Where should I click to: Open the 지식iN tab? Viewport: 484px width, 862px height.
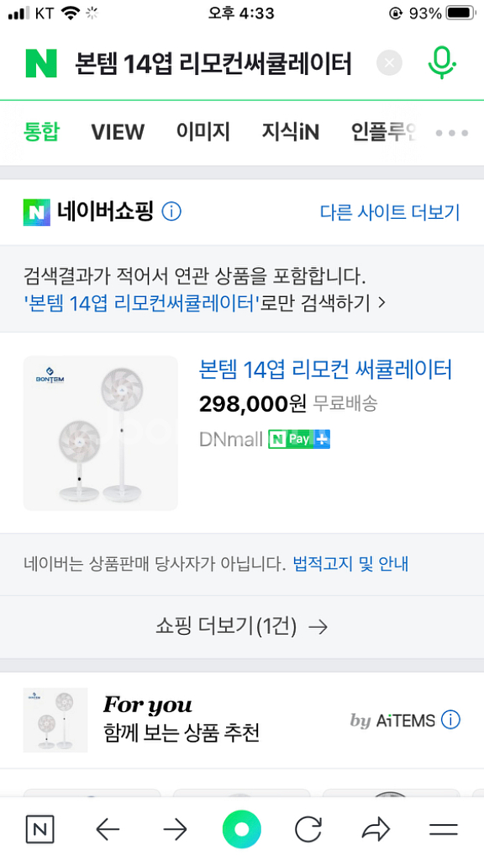point(290,132)
